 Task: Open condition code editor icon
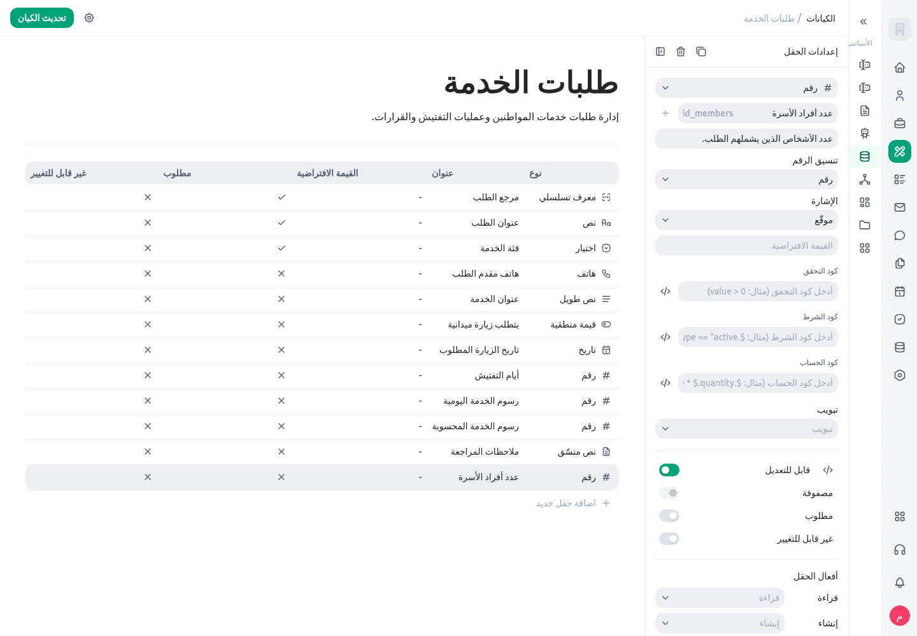[x=665, y=337]
